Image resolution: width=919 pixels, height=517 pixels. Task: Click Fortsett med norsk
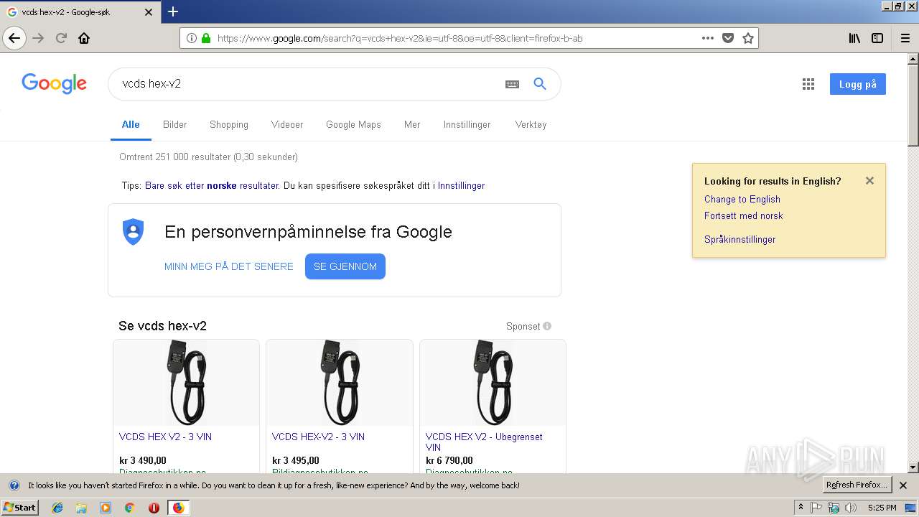[743, 216]
